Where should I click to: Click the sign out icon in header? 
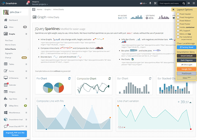click(188, 3)
